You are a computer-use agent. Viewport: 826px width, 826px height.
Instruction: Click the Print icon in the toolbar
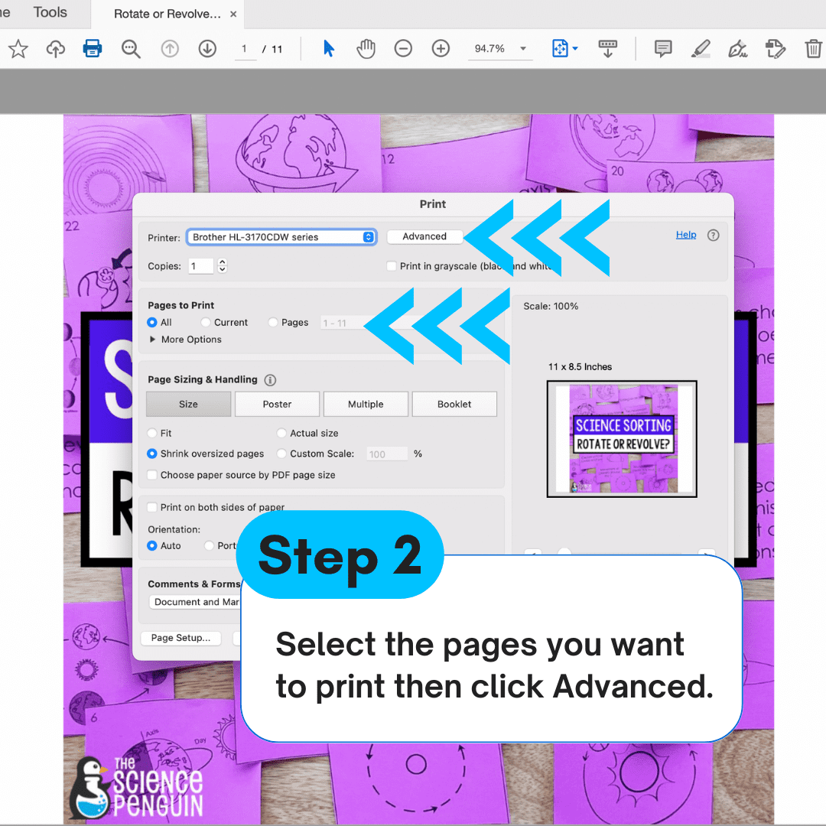coord(92,48)
